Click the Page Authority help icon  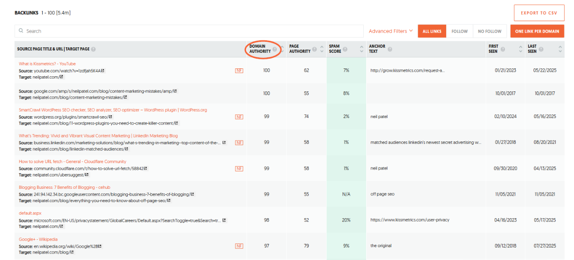(x=315, y=49)
